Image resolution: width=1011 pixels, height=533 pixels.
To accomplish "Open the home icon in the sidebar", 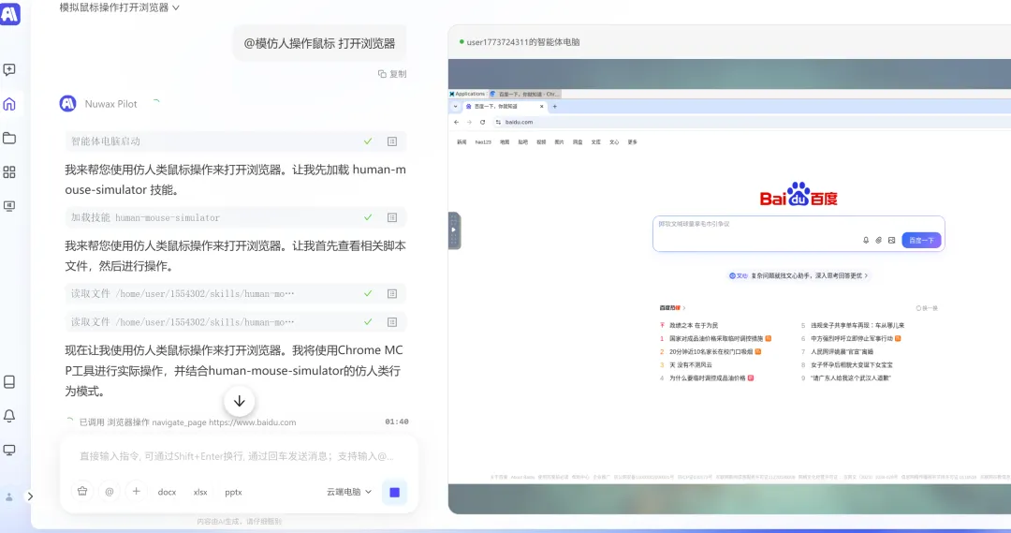I will pos(9,104).
